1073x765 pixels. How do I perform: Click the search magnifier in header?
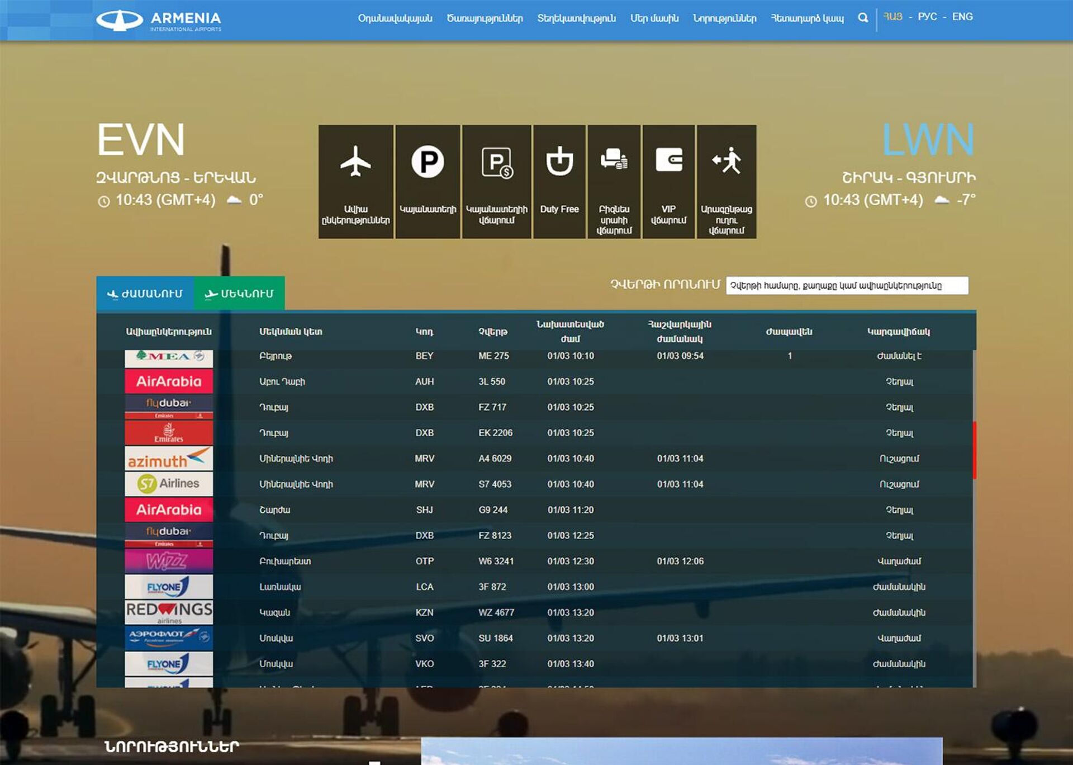coord(863,18)
